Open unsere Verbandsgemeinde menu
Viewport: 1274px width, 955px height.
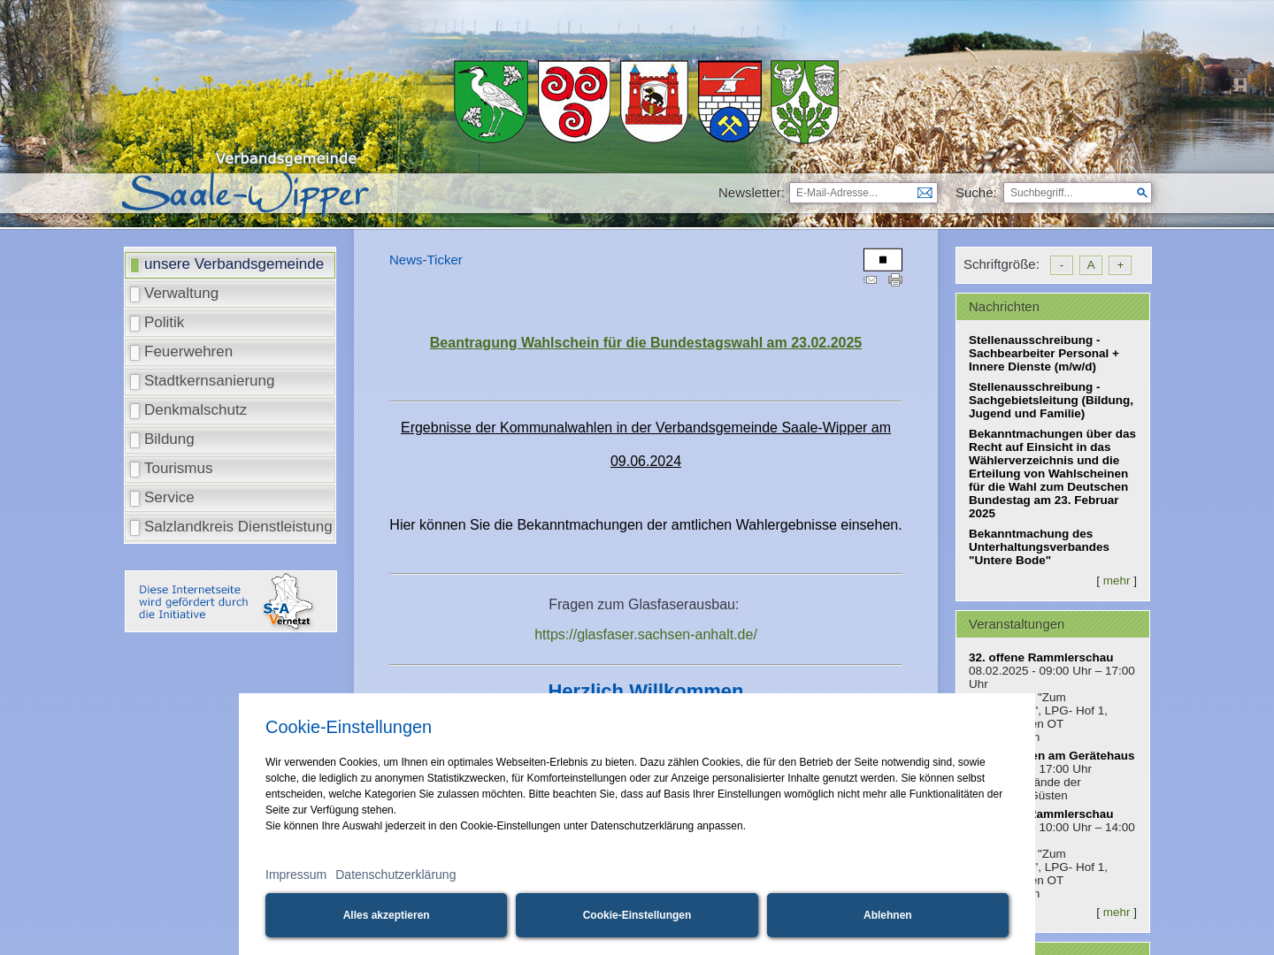(x=230, y=264)
